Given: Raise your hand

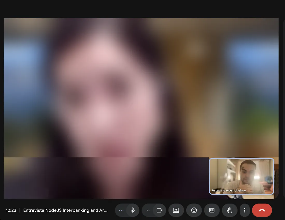Looking at the screenshot, I should coord(230,210).
